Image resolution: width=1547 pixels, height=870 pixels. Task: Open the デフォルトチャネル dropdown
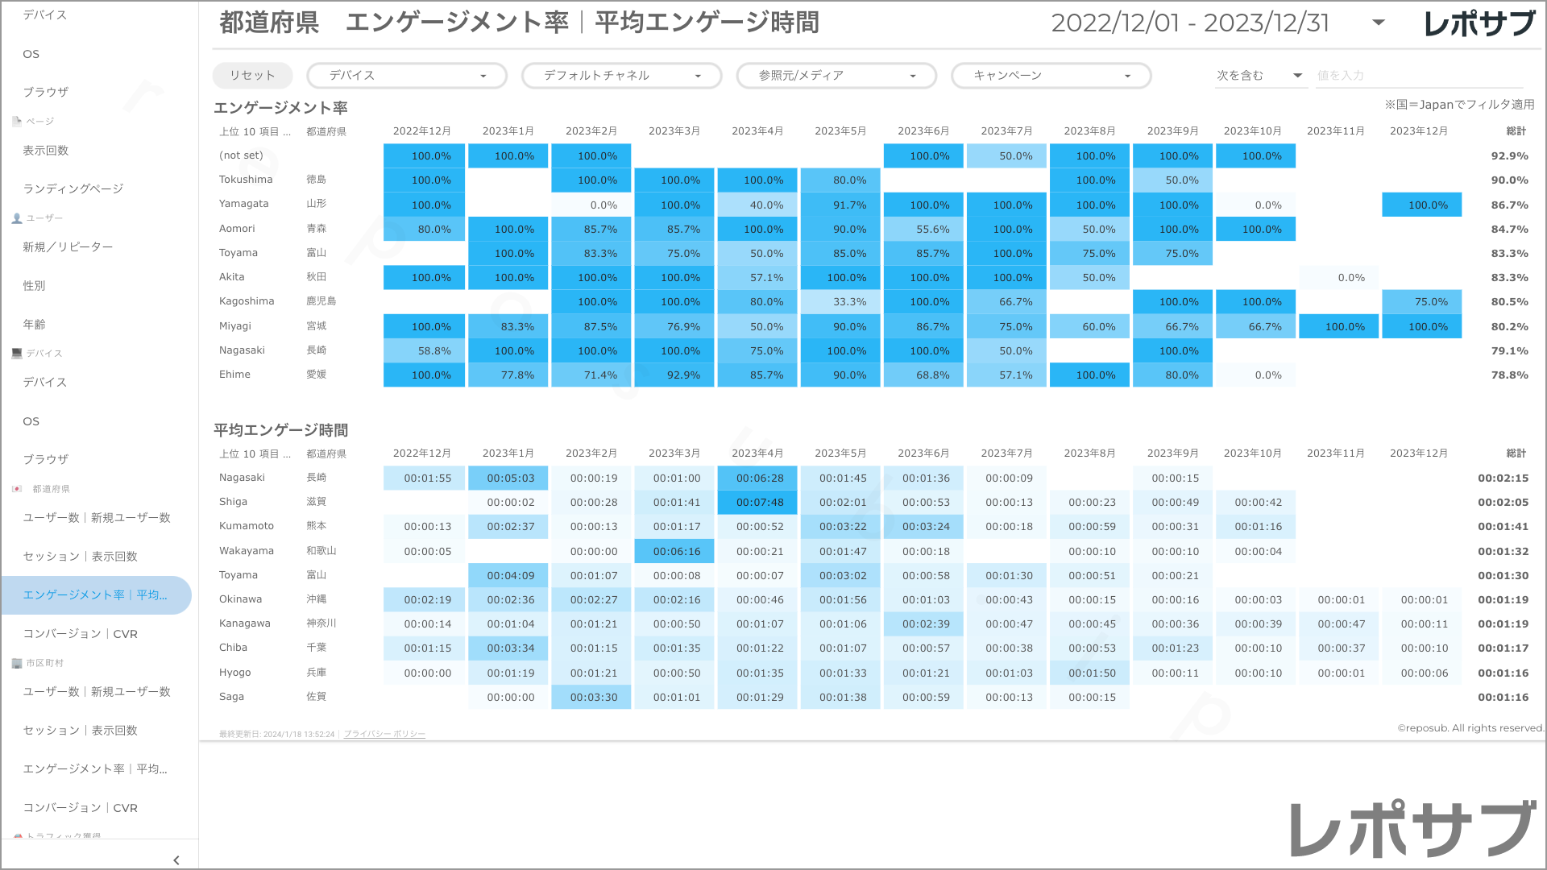coord(621,75)
